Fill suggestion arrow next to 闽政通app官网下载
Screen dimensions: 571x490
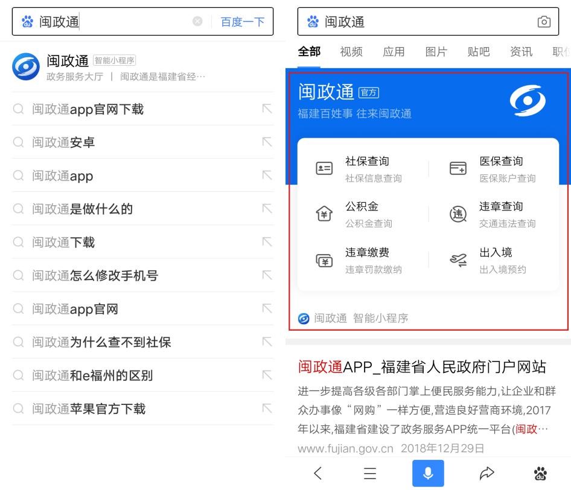coord(266,109)
